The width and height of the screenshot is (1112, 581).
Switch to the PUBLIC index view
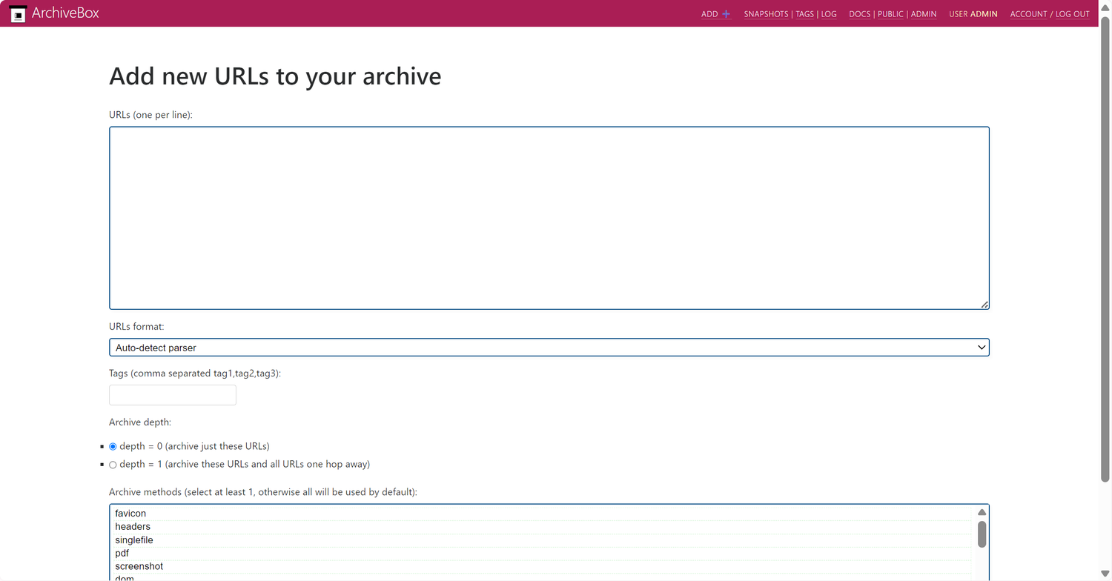tap(890, 14)
